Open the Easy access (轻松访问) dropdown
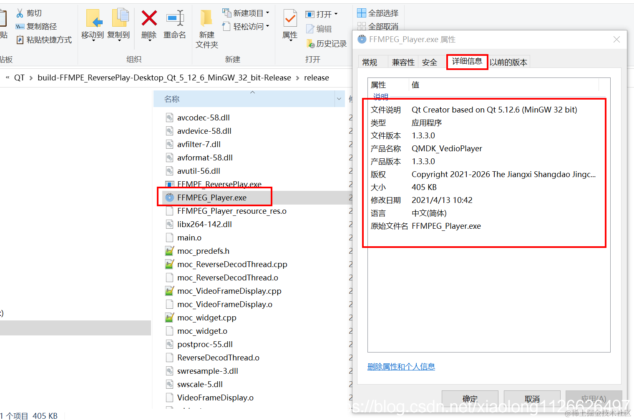The width and height of the screenshot is (634, 420). 246,27
